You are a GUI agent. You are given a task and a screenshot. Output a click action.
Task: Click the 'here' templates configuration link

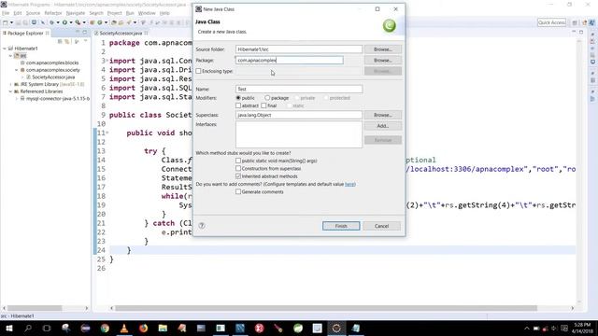(349, 184)
